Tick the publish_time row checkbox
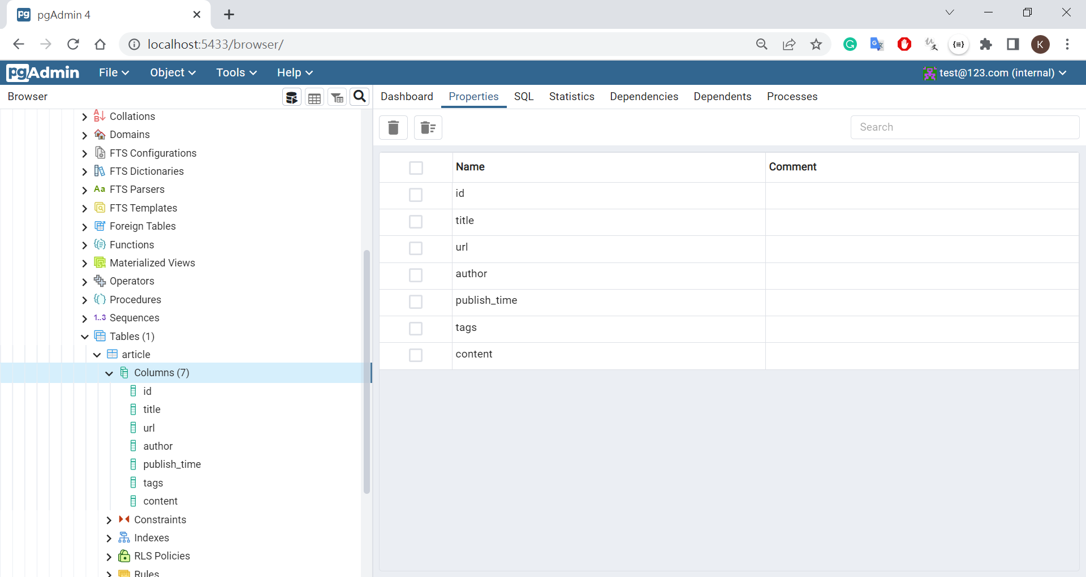 coord(416,302)
